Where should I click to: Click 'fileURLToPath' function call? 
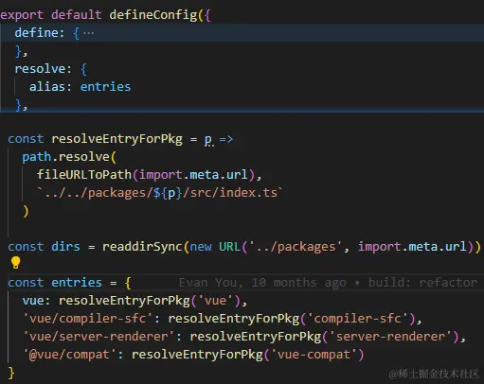coord(84,175)
